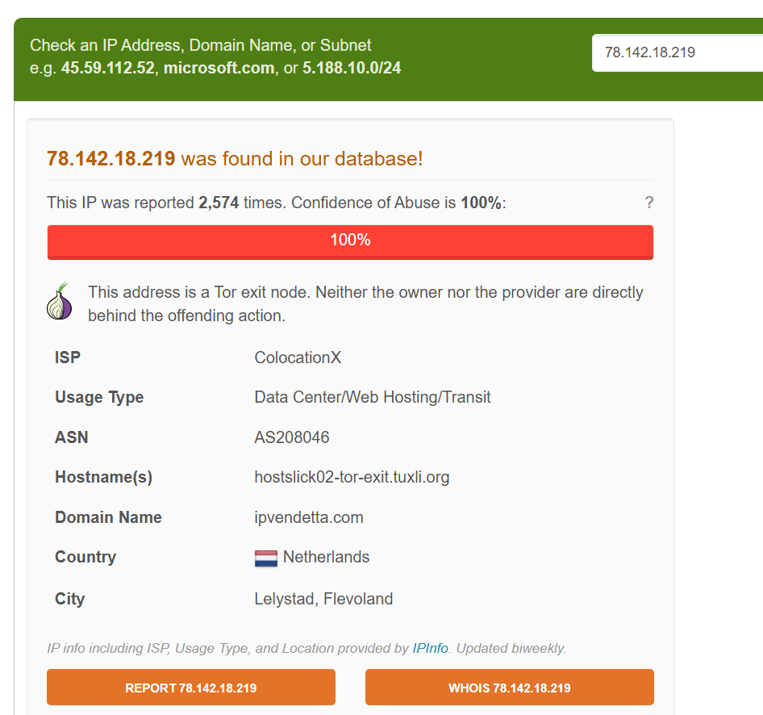Click the 2,574 reported times count
Screen dimensions: 763x715
click(x=219, y=203)
